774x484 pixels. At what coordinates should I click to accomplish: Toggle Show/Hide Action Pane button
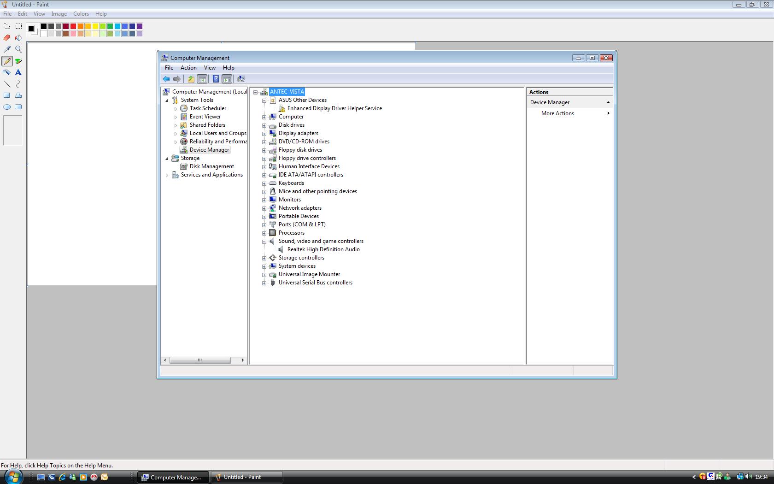[x=227, y=79]
